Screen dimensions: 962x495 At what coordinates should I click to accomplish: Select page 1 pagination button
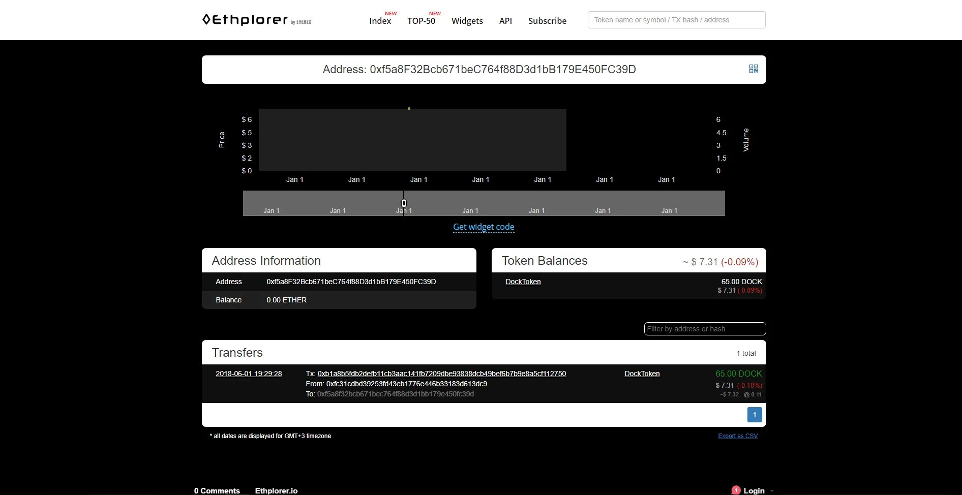tap(755, 415)
